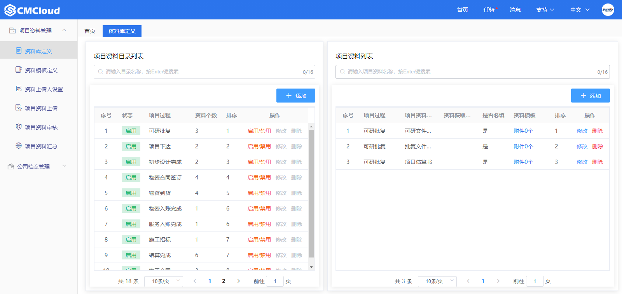Toggle 启用/禁用 for 项目下达 row
Viewport: 622px width, 294px height.
pos(259,146)
